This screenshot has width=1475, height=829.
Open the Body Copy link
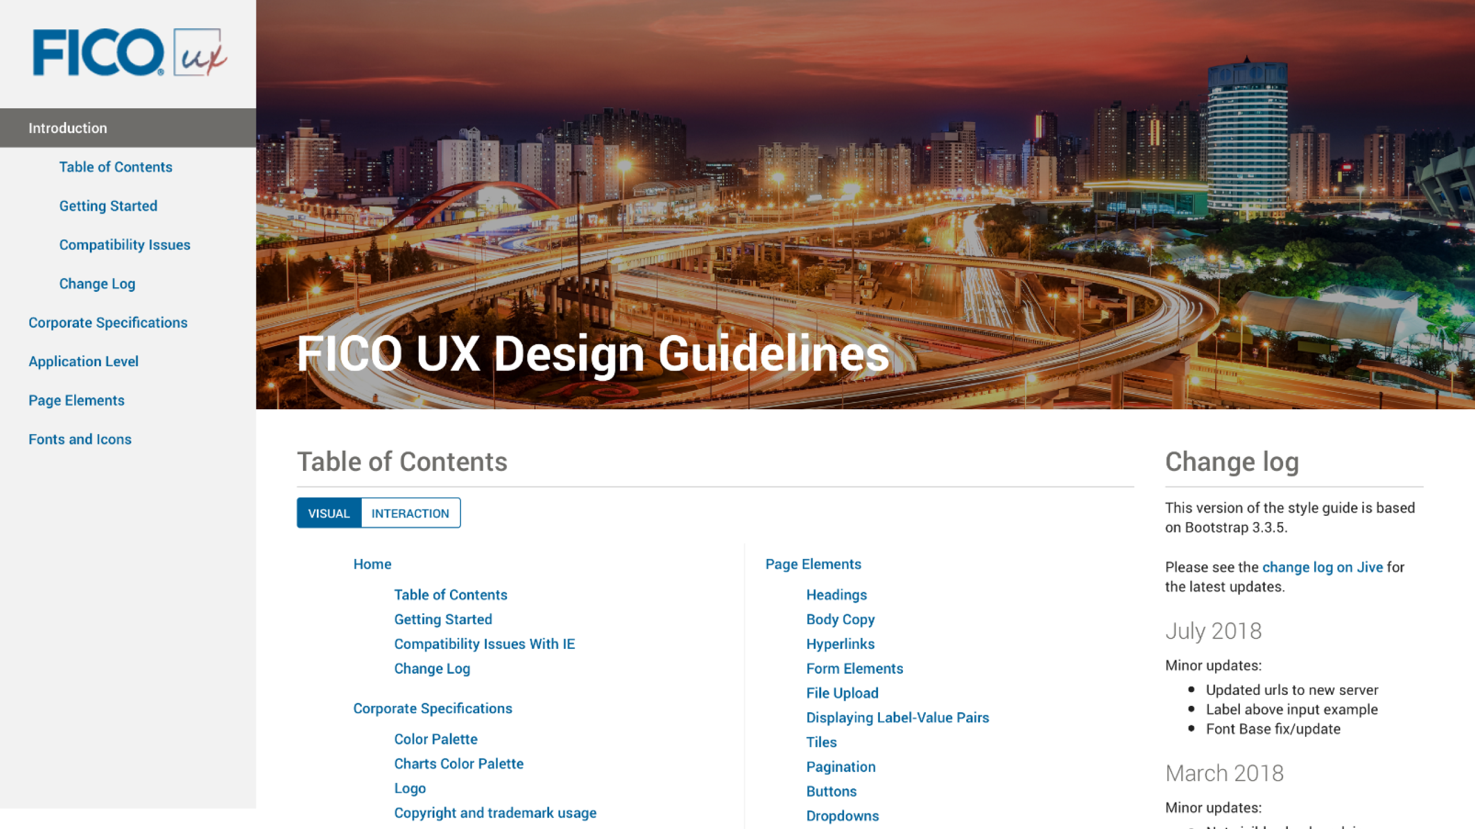(840, 619)
